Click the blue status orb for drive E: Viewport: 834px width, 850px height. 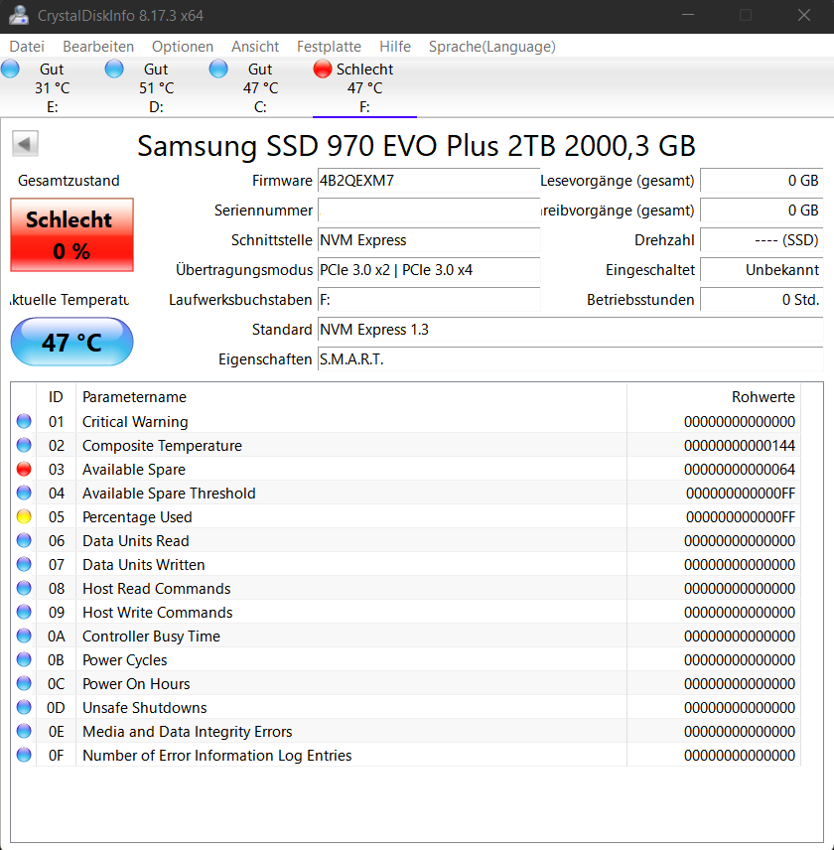[10, 69]
